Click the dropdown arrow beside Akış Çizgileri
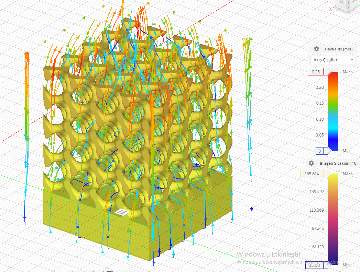Viewport: 360px width, 272px height. pyautogui.click(x=352, y=60)
